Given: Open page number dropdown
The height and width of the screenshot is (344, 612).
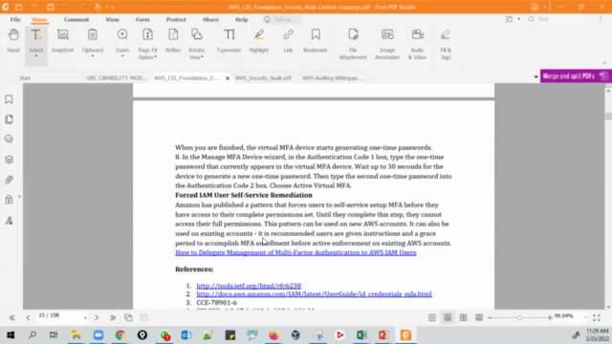Looking at the screenshot, I should click(x=85, y=318).
